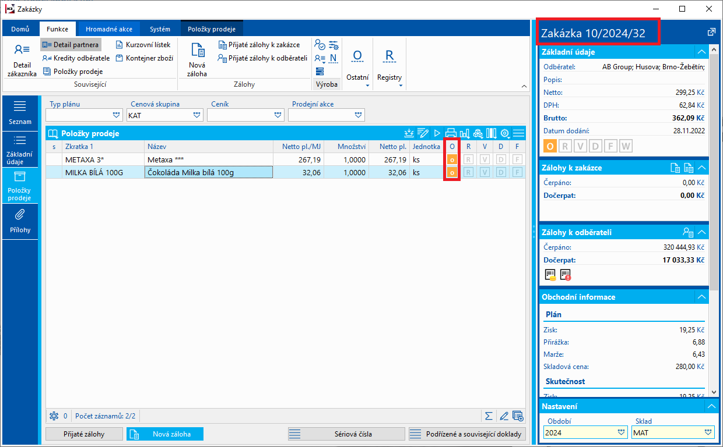Image resolution: width=723 pixels, height=447 pixels.
Task: Click Kredity odběratele in the ribbon
Action: [x=76, y=58]
